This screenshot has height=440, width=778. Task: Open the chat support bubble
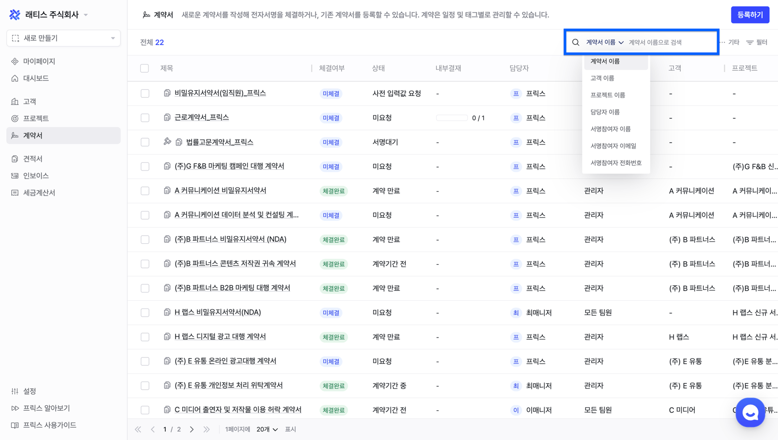(x=750, y=412)
